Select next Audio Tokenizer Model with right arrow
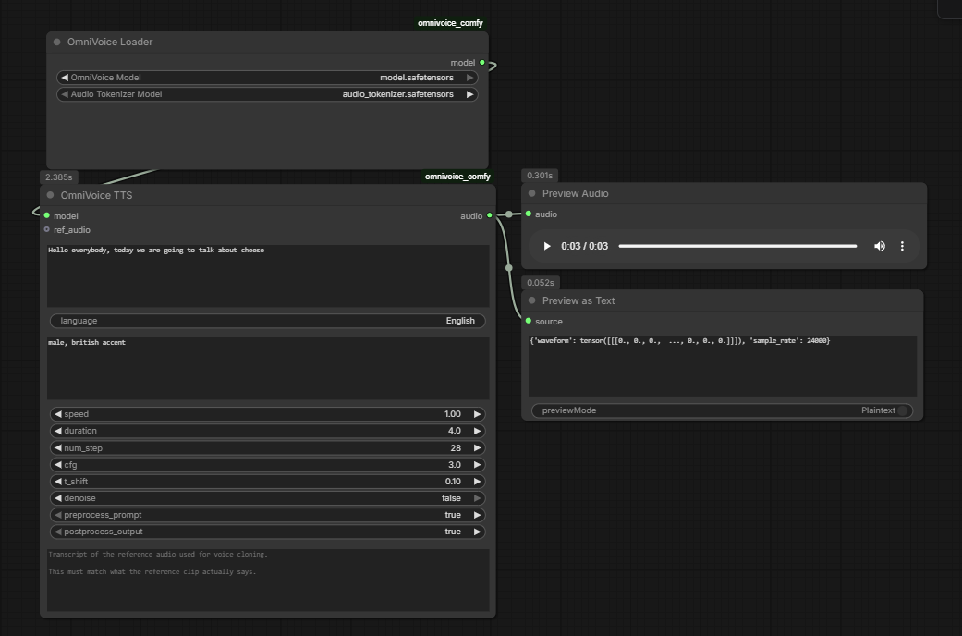Image resolution: width=962 pixels, height=636 pixels. [x=470, y=94]
